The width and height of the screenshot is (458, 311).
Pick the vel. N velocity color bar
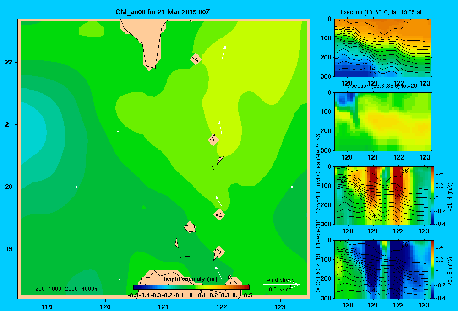[x=432, y=195]
